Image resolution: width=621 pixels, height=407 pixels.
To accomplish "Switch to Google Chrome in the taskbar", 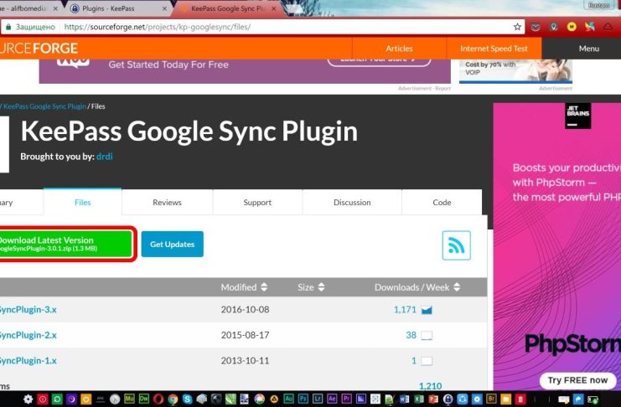I will click(x=173, y=399).
